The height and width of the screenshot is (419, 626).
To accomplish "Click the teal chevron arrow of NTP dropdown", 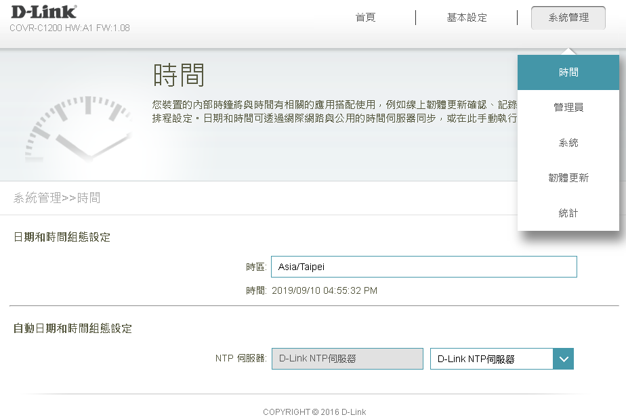I will pos(563,359).
